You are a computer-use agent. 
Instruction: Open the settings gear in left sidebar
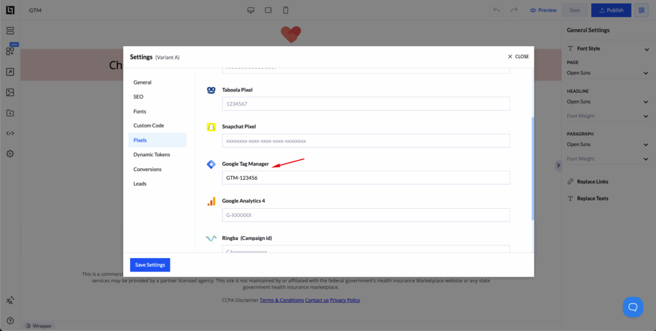(x=10, y=154)
